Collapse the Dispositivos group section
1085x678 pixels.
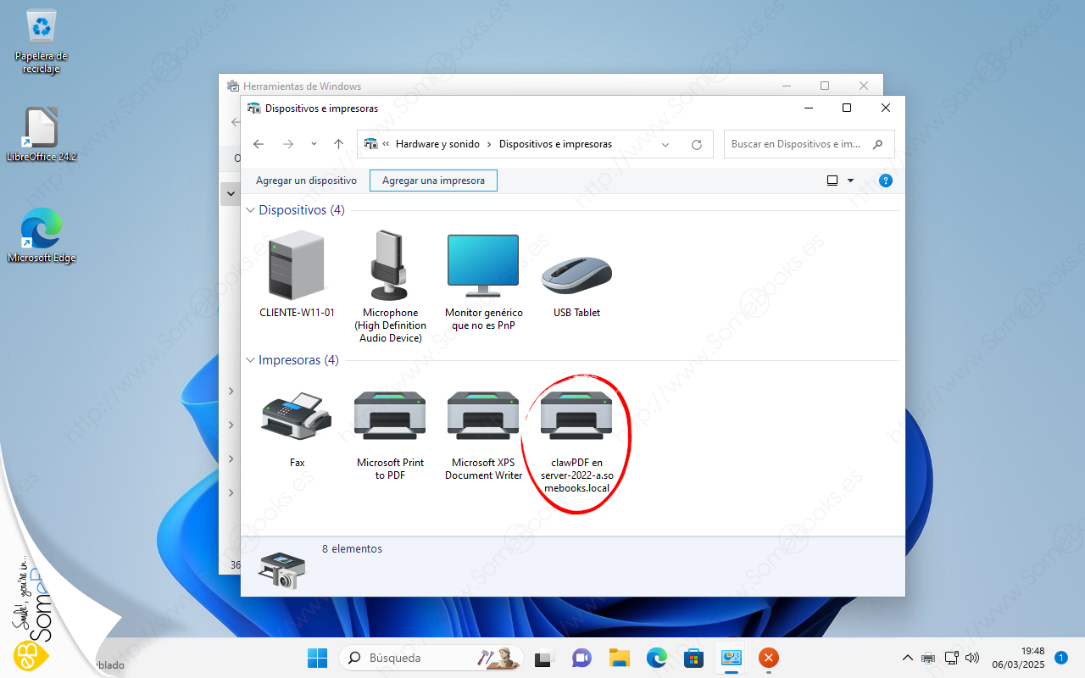(250, 210)
